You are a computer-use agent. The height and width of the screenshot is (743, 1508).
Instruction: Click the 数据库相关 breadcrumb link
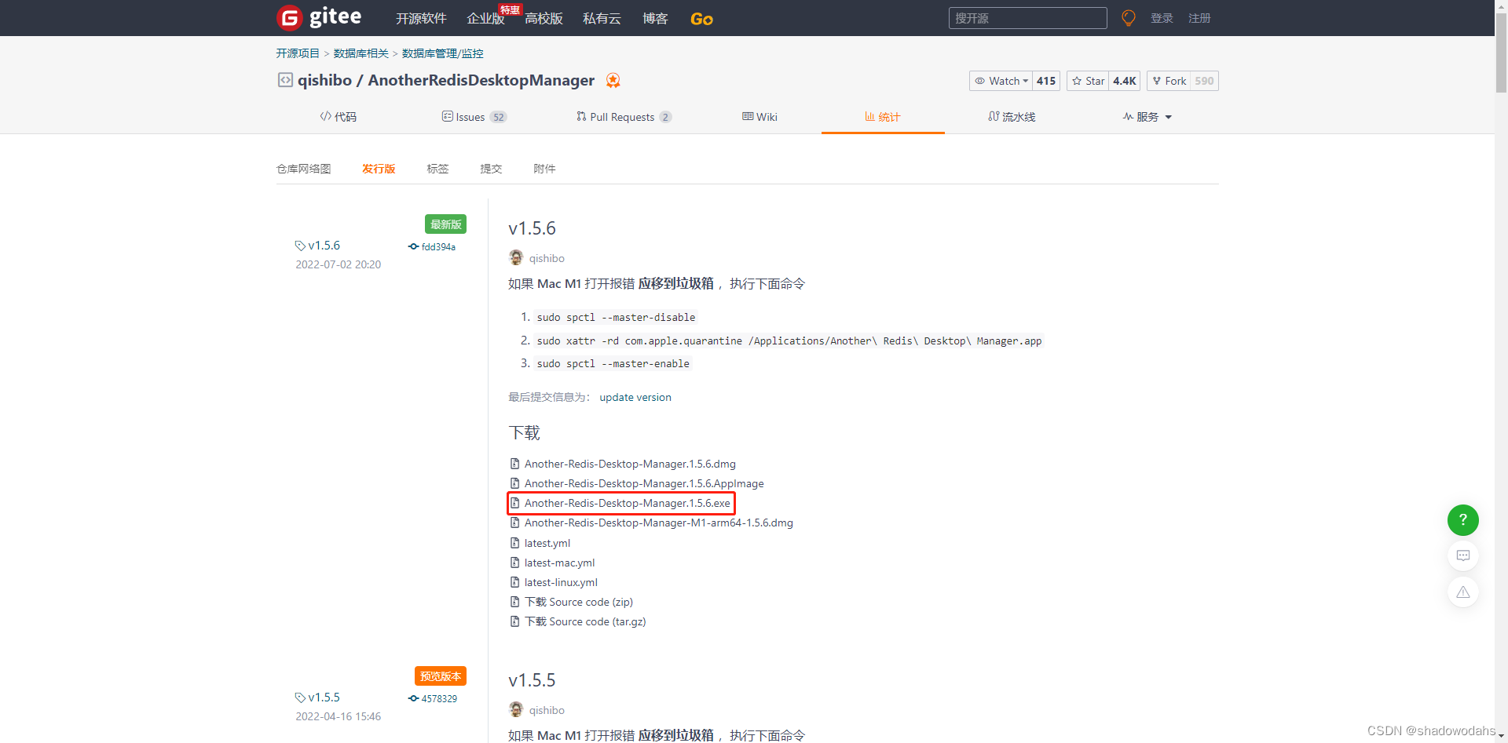click(361, 53)
